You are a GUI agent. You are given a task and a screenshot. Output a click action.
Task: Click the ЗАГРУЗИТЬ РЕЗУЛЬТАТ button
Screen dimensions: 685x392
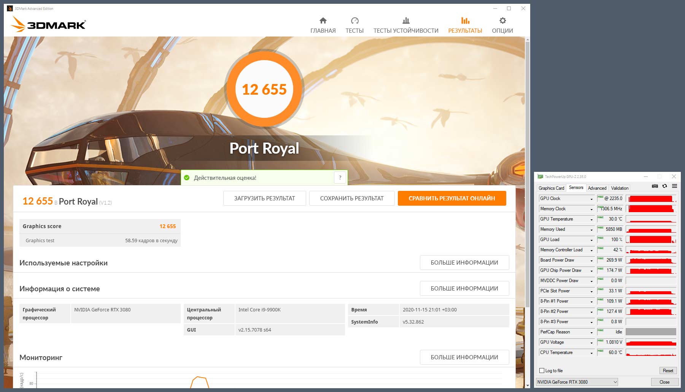(265, 198)
